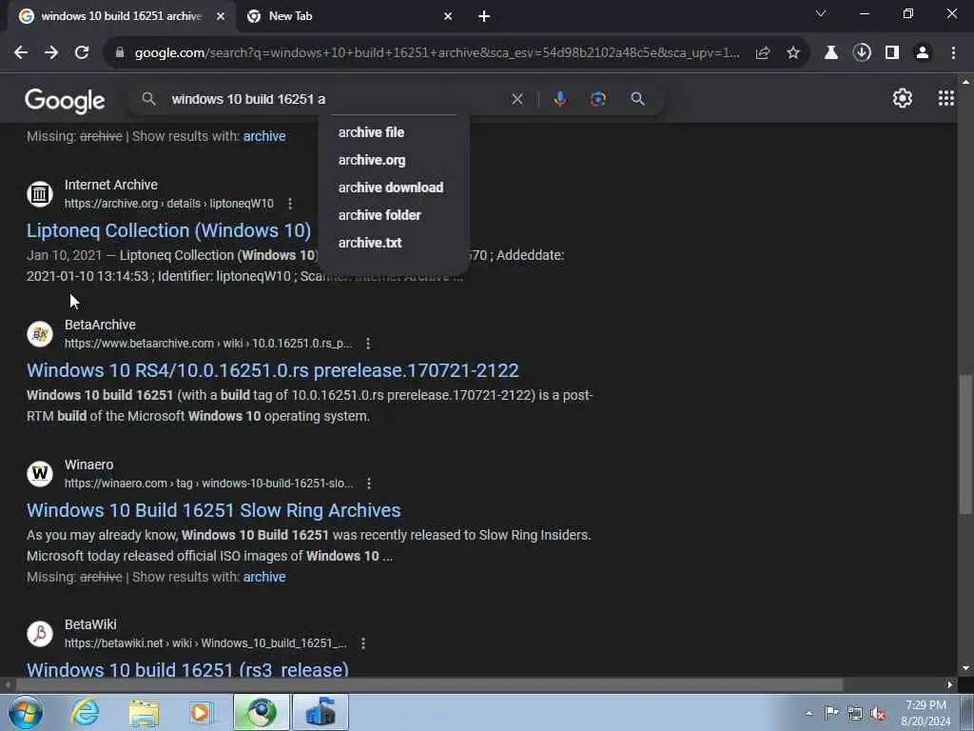The width and height of the screenshot is (974, 731).
Task: Open Windows 10 RS4/10.0.16251.0.rs prerelease result
Action: tap(273, 370)
